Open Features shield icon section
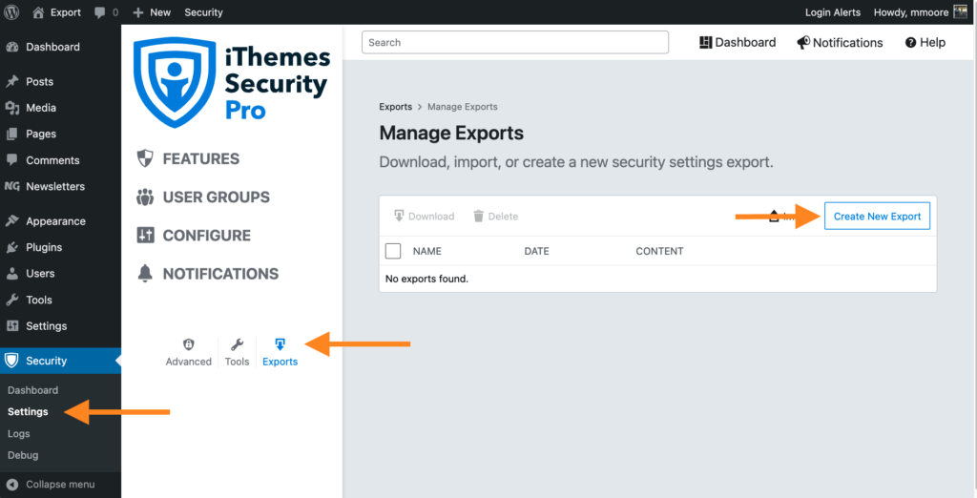This screenshot has width=977, height=498. coord(145,158)
